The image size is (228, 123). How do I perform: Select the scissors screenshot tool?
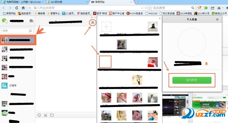point(45,115)
